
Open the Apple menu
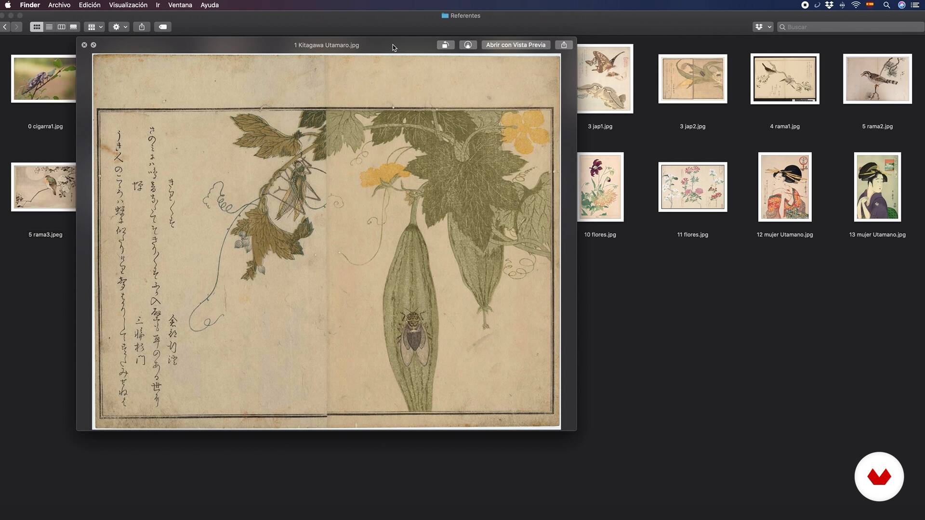tap(8, 5)
